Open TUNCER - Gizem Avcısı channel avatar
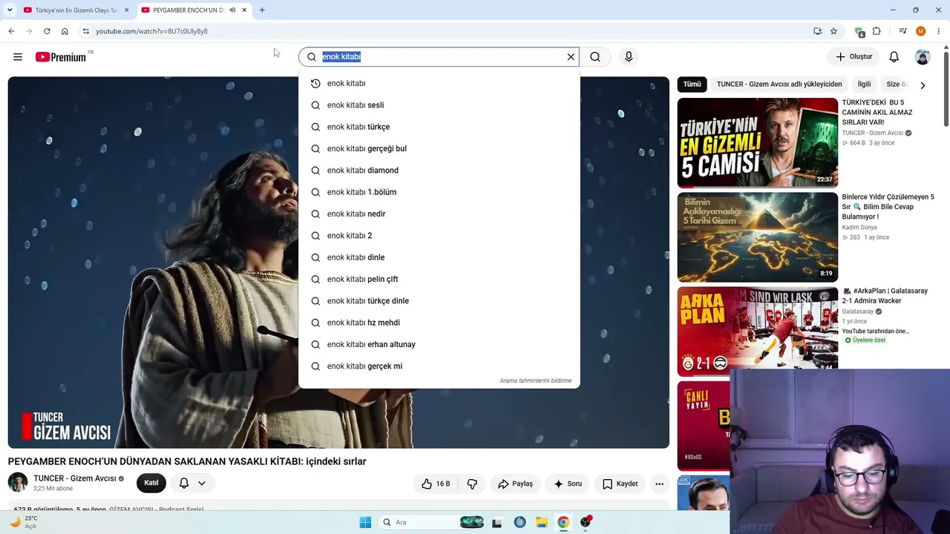 tap(18, 482)
